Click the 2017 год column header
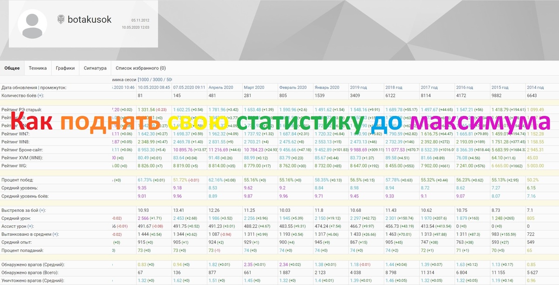The height and width of the screenshot is (285, 559). [430, 88]
